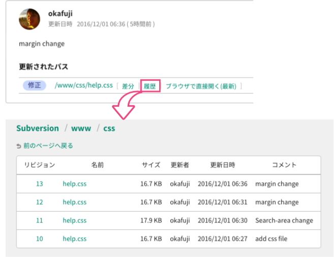Open help.css in revision 13 row
Screen dimensions: 334x257
click(x=75, y=184)
